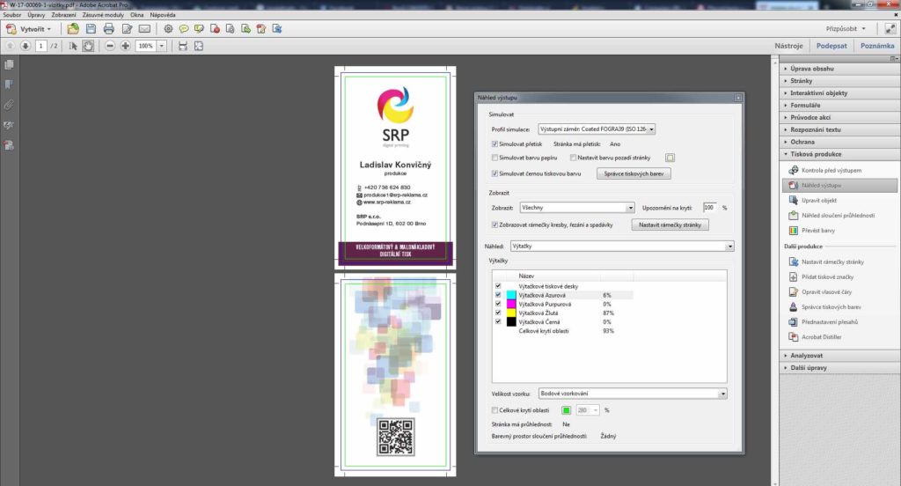
Task: Toggle Simulovat přetisk checkbox
Action: click(x=494, y=144)
